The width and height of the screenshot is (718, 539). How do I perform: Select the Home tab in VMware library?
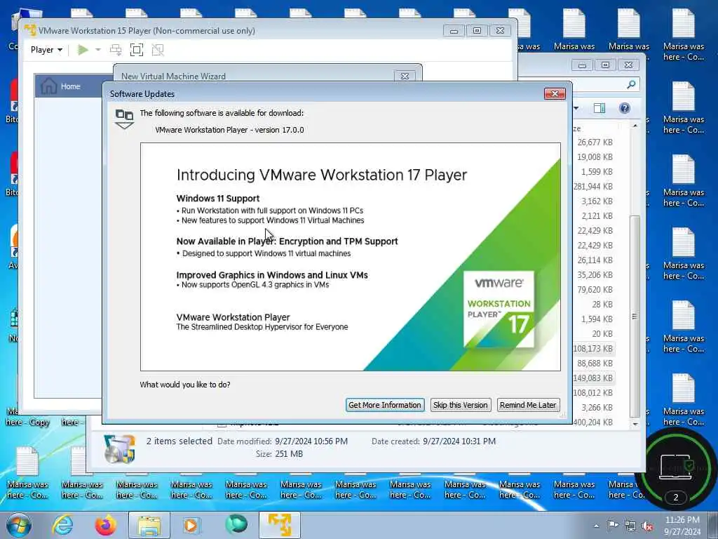pos(69,86)
